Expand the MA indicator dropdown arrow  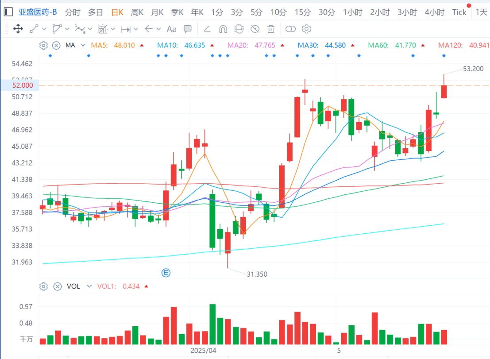coord(83,45)
